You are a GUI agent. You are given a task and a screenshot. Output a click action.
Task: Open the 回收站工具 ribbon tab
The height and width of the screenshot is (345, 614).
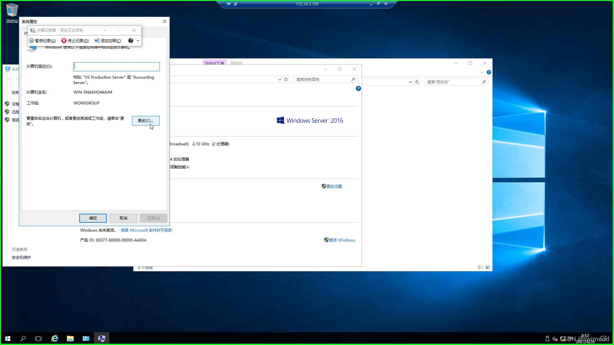pos(214,62)
